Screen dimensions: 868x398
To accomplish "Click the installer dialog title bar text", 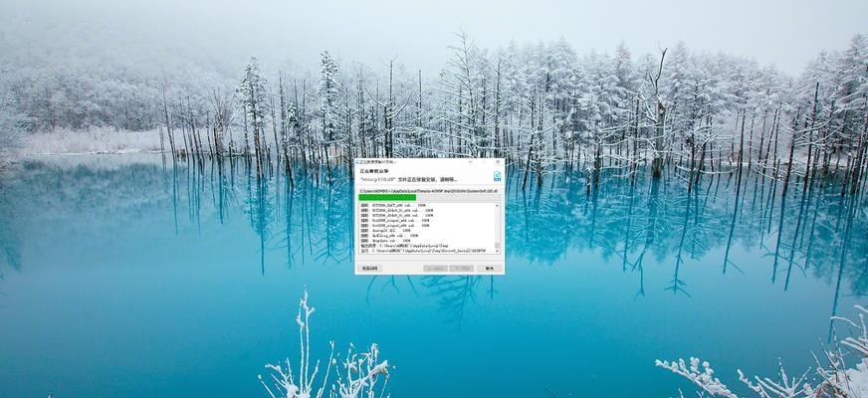I will (x=377, y=161).
